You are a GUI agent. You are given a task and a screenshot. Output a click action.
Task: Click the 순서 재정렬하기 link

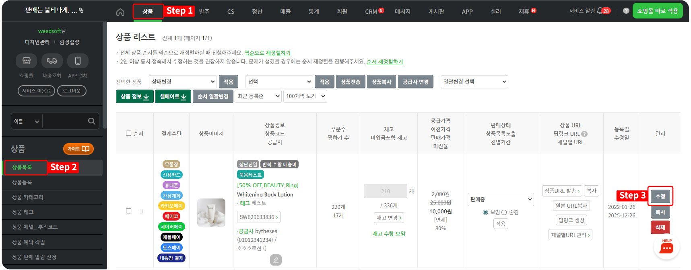pyautogui.click(x=385, y=62)
